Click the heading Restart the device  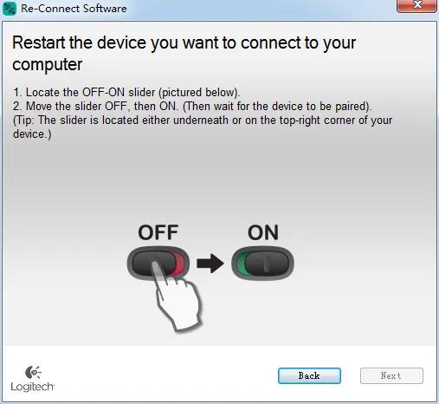[x=184, y=53]
